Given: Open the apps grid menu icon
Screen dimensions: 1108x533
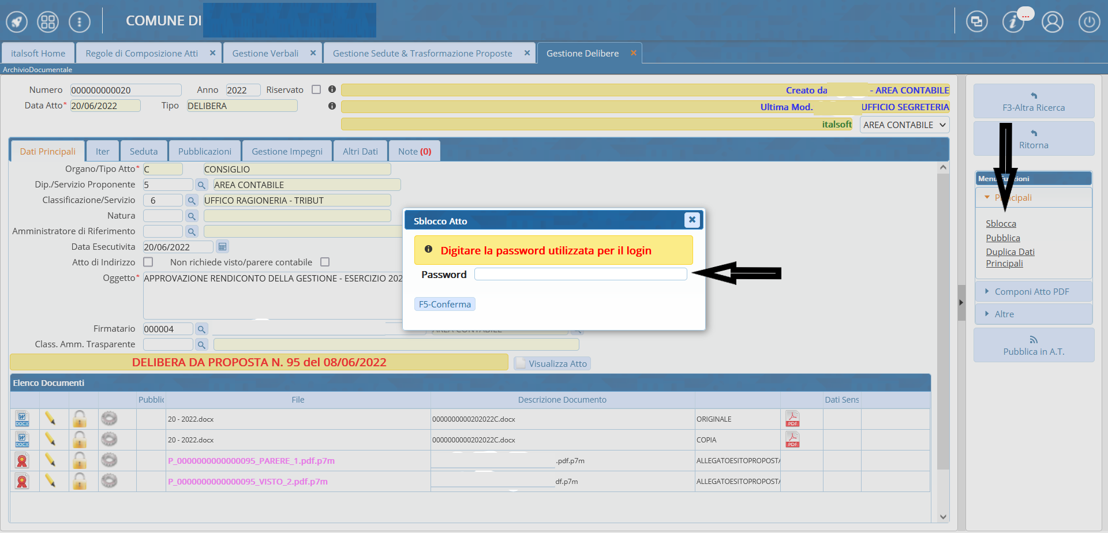Looking at the screenshot, I should (x=48, y=22).
